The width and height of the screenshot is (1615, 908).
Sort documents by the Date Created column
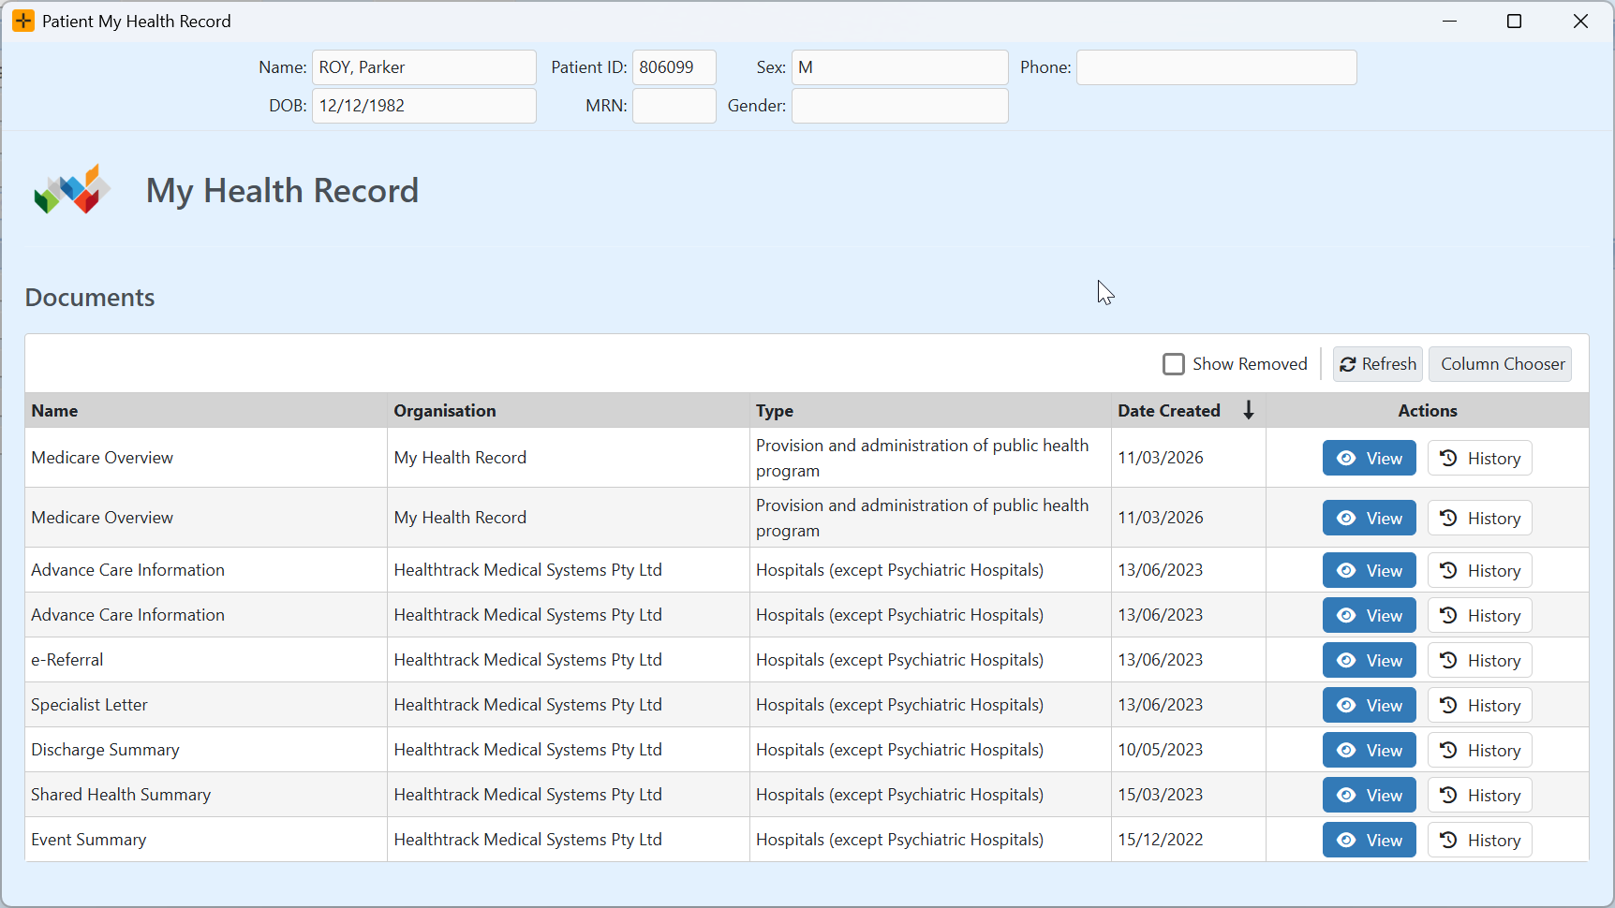pos(1187,411)
